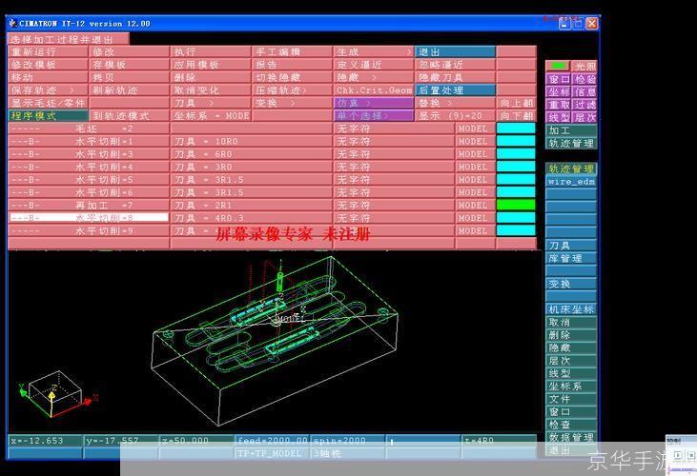Toggle 显示 (9)=20 display count

pyautogui.click(x=455, y=116)
